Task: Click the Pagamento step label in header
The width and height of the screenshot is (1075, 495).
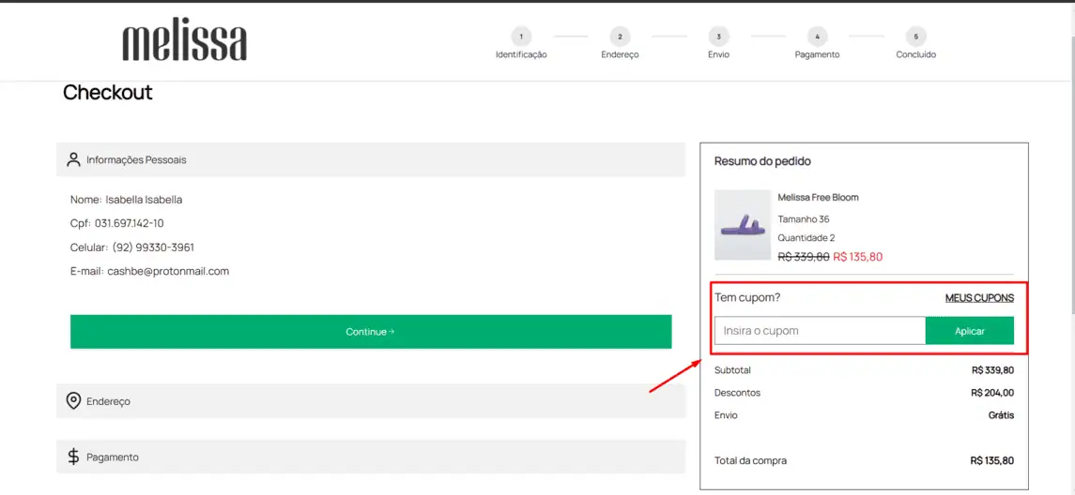Action: click(817, 54)
